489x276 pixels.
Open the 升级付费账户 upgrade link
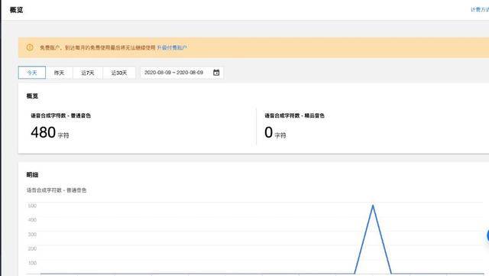172,47
